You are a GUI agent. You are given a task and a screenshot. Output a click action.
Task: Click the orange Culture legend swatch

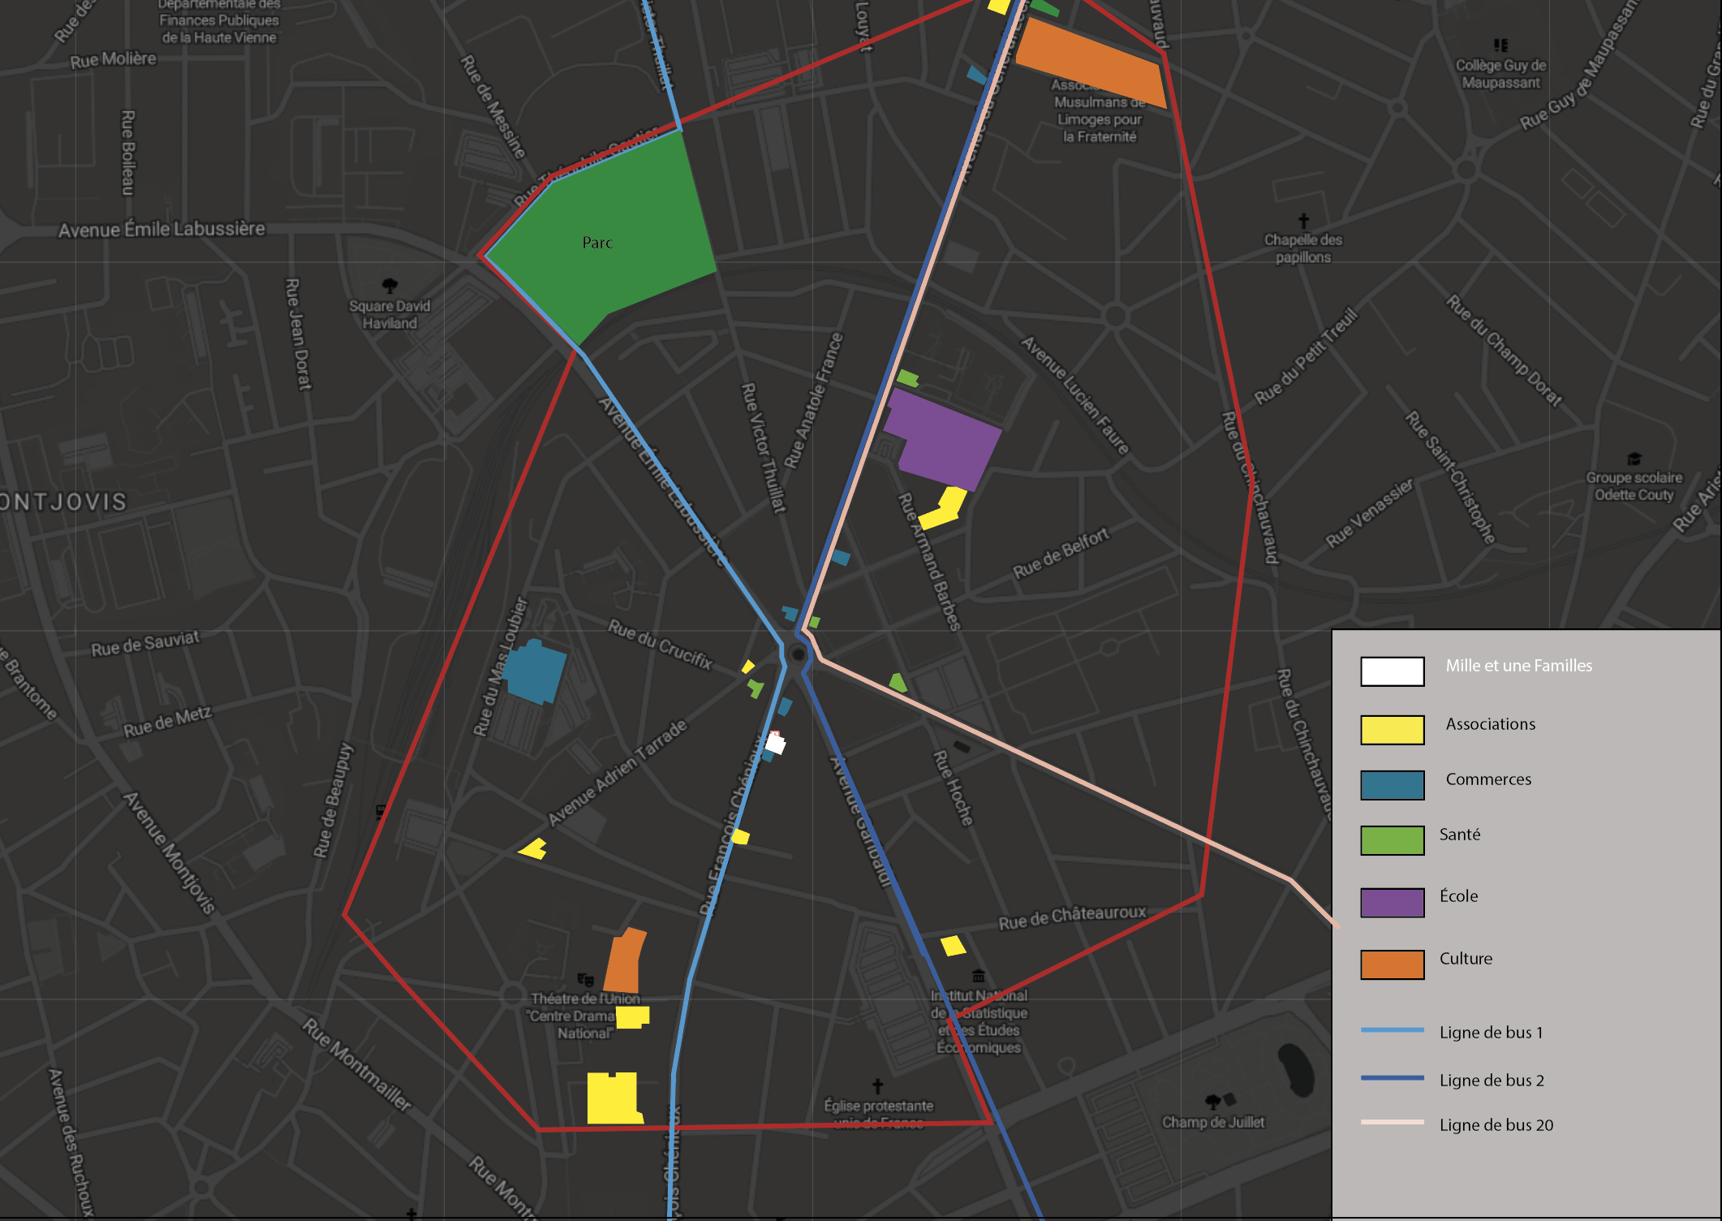pos(1392,964)
